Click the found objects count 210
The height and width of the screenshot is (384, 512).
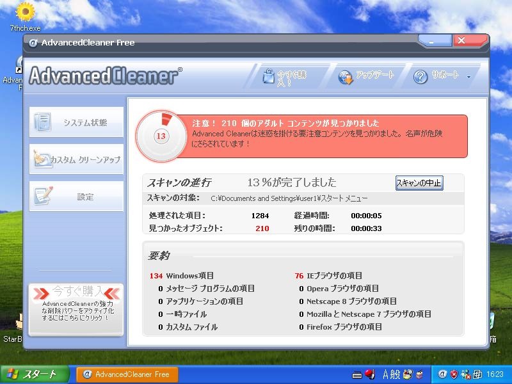262,228
